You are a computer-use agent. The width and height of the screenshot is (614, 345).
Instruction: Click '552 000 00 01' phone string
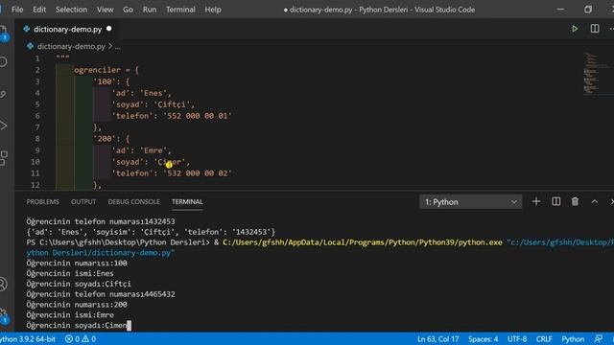[x=198, y=116]
